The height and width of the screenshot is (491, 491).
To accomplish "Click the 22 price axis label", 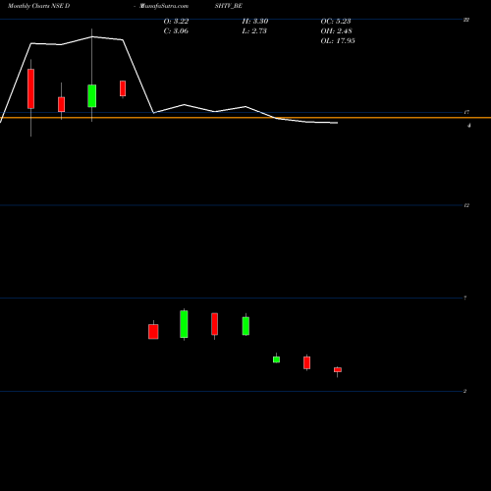I will 466,20.
